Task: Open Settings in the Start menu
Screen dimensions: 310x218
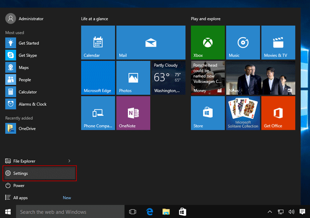Action: 40,173
